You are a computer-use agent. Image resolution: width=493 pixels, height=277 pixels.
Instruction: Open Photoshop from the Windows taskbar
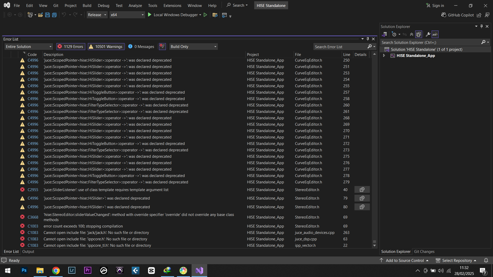click(x=24, y=270)
